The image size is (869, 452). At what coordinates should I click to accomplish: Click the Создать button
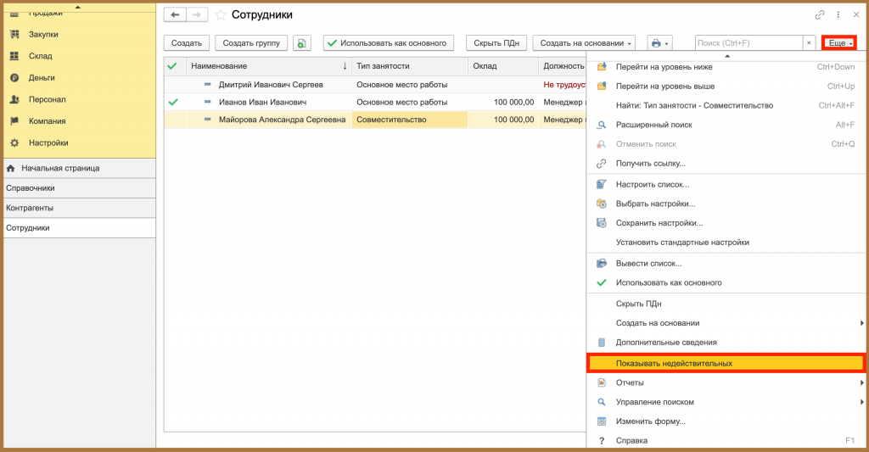click(x=187, y=43)
